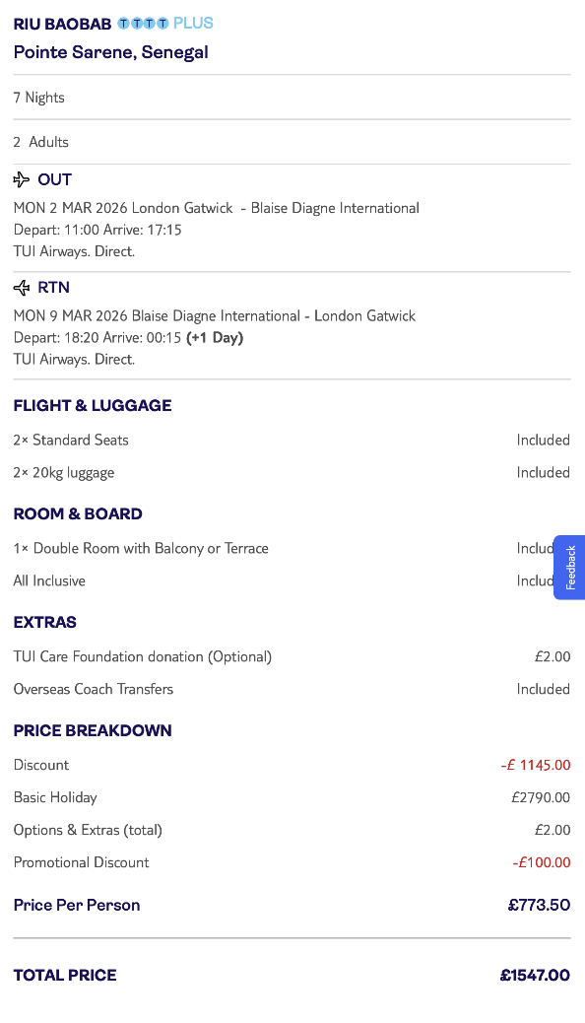Click the TOTAL PRICE £1547.00 amount
This screenshot has width=585, height=1023.
click(535, 975)
